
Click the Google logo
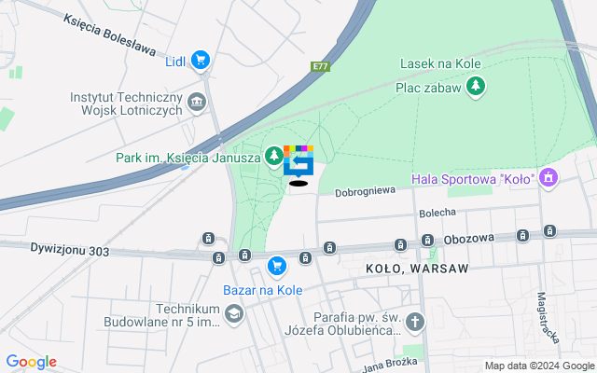point(32,362)
